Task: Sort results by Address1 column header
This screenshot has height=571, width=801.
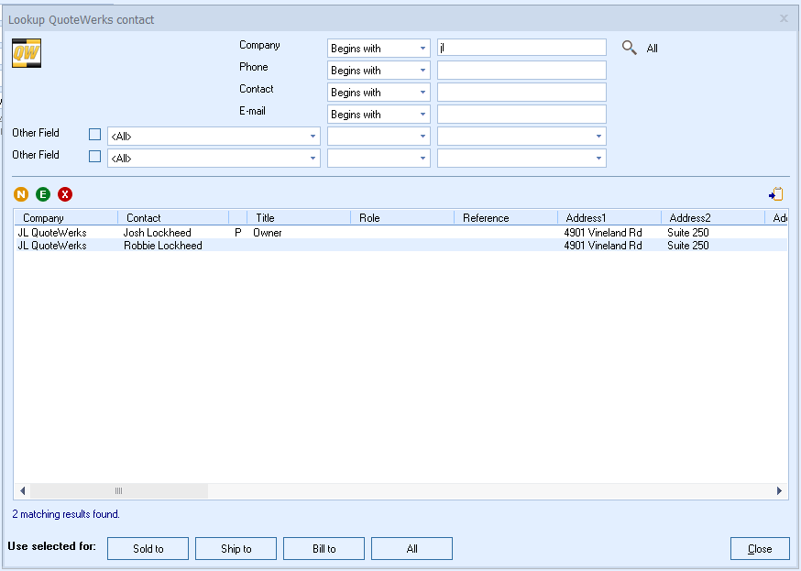Action: coord(610,218)
